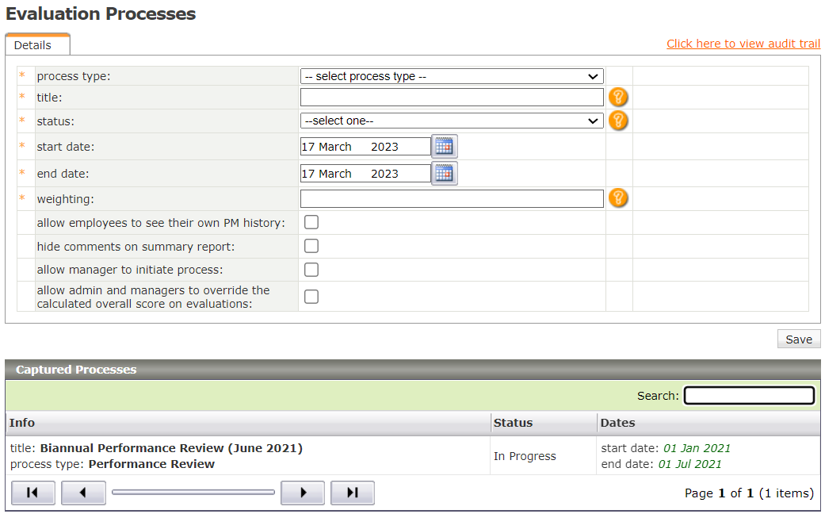Screen dimensions: 825x514
Task: Focus the Search box in Captured Processes
Action: point(749,395)
